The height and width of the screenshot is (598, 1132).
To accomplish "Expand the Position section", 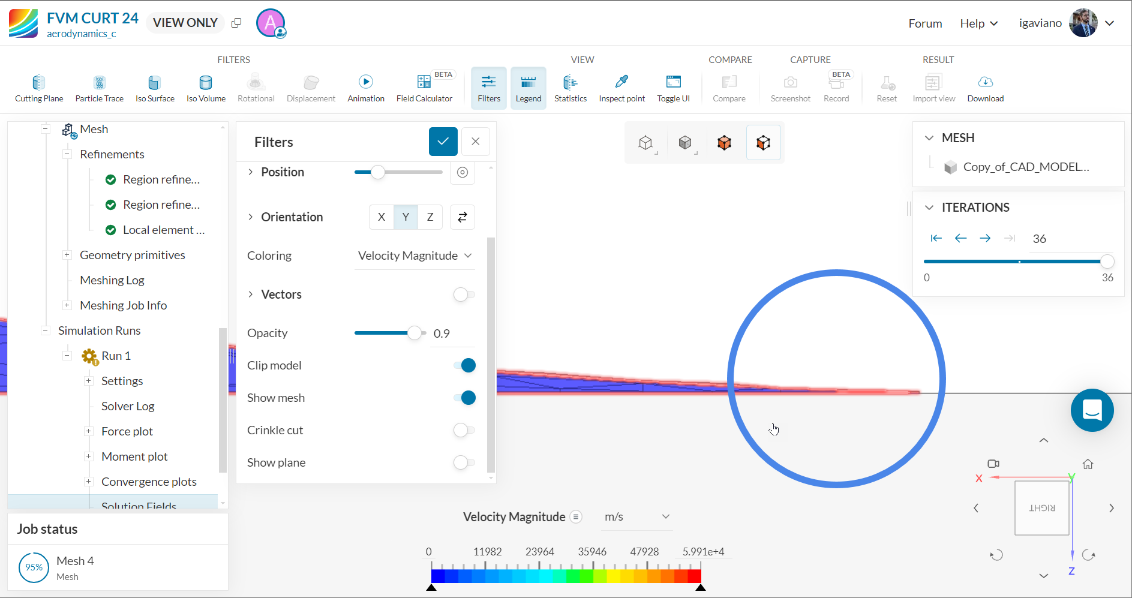I will click(x=251, y=172).
